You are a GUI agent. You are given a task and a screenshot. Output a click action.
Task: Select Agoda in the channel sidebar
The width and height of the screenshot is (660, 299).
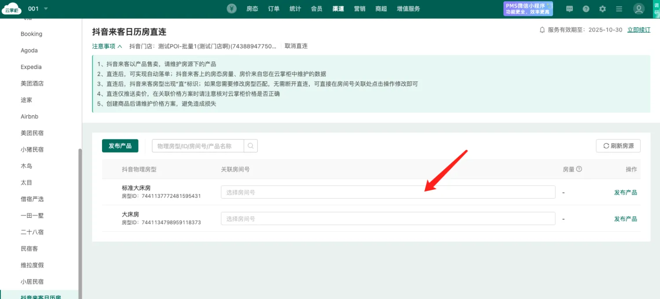click(x=29, y=51)
